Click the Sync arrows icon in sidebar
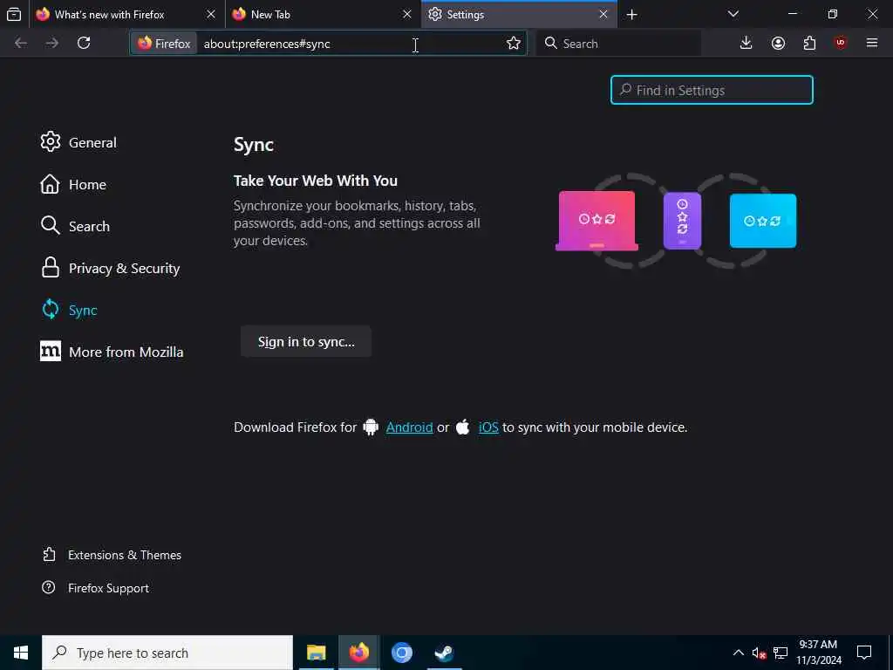Viewport: 893px width, 670px height. point(50,310)
